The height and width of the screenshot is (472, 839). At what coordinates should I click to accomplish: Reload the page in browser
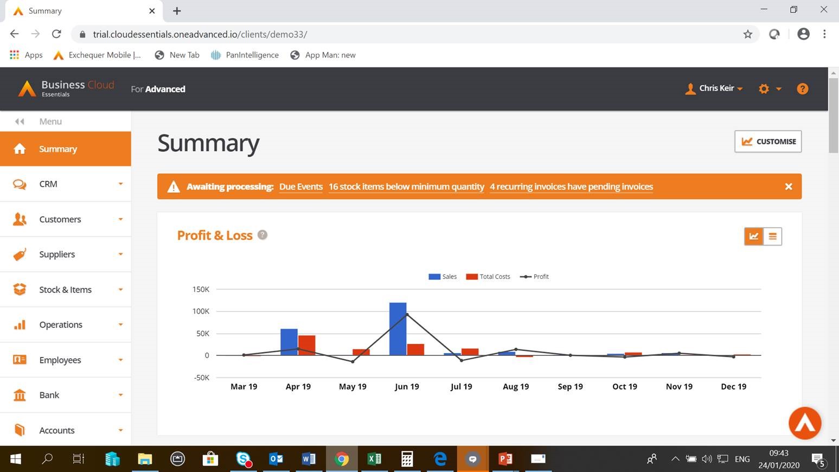pyautogui.click(x=56, y=34)
